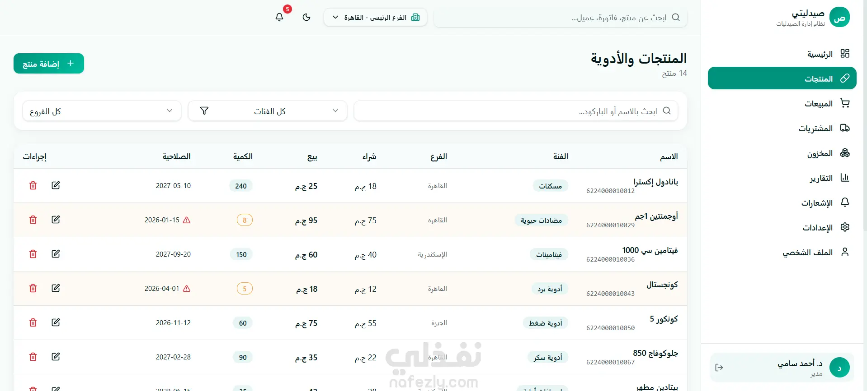Click الاسم column header
The width and height of the screenshot is (867, 391).
(669, 156)
